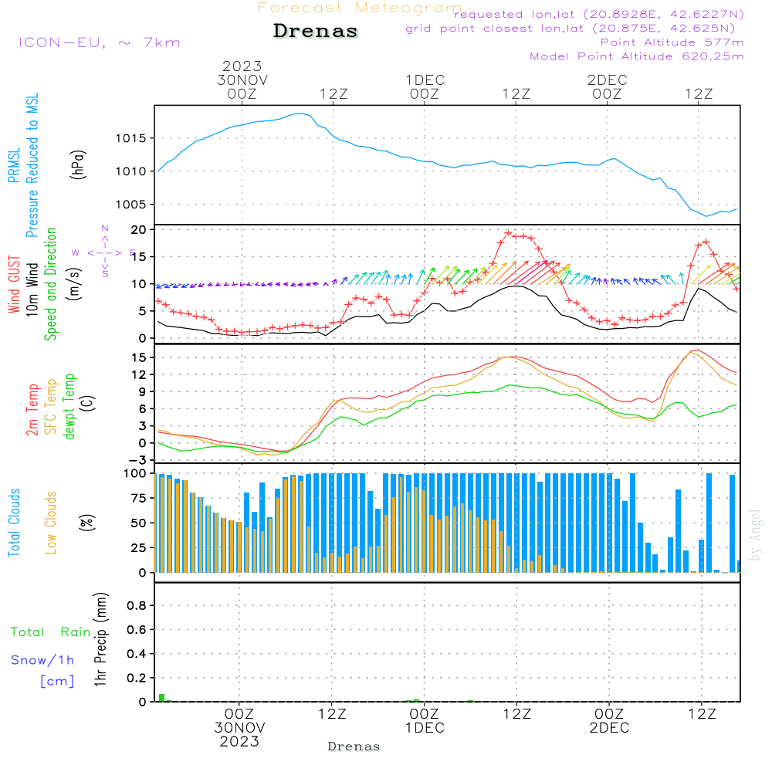Screen dimensions: 772x772
Task: Click the 'Low Clouds' orange label
Action: 51,523
